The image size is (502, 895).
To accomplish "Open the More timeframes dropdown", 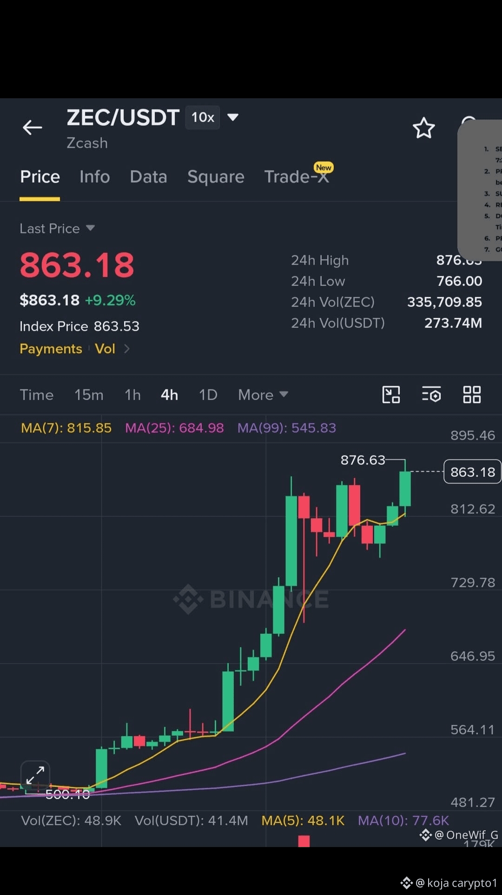I will [263, 395].
